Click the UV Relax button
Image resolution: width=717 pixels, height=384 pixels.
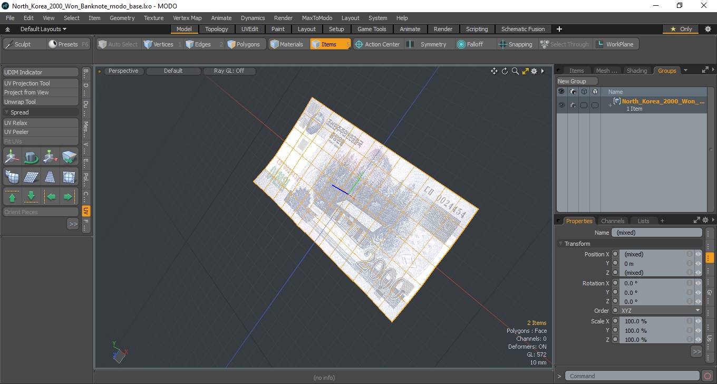pyautogui.click(x=41, y=123)
